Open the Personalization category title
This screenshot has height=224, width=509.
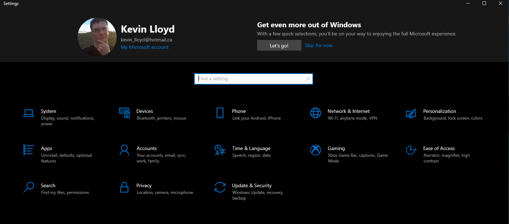click(440, 111)
